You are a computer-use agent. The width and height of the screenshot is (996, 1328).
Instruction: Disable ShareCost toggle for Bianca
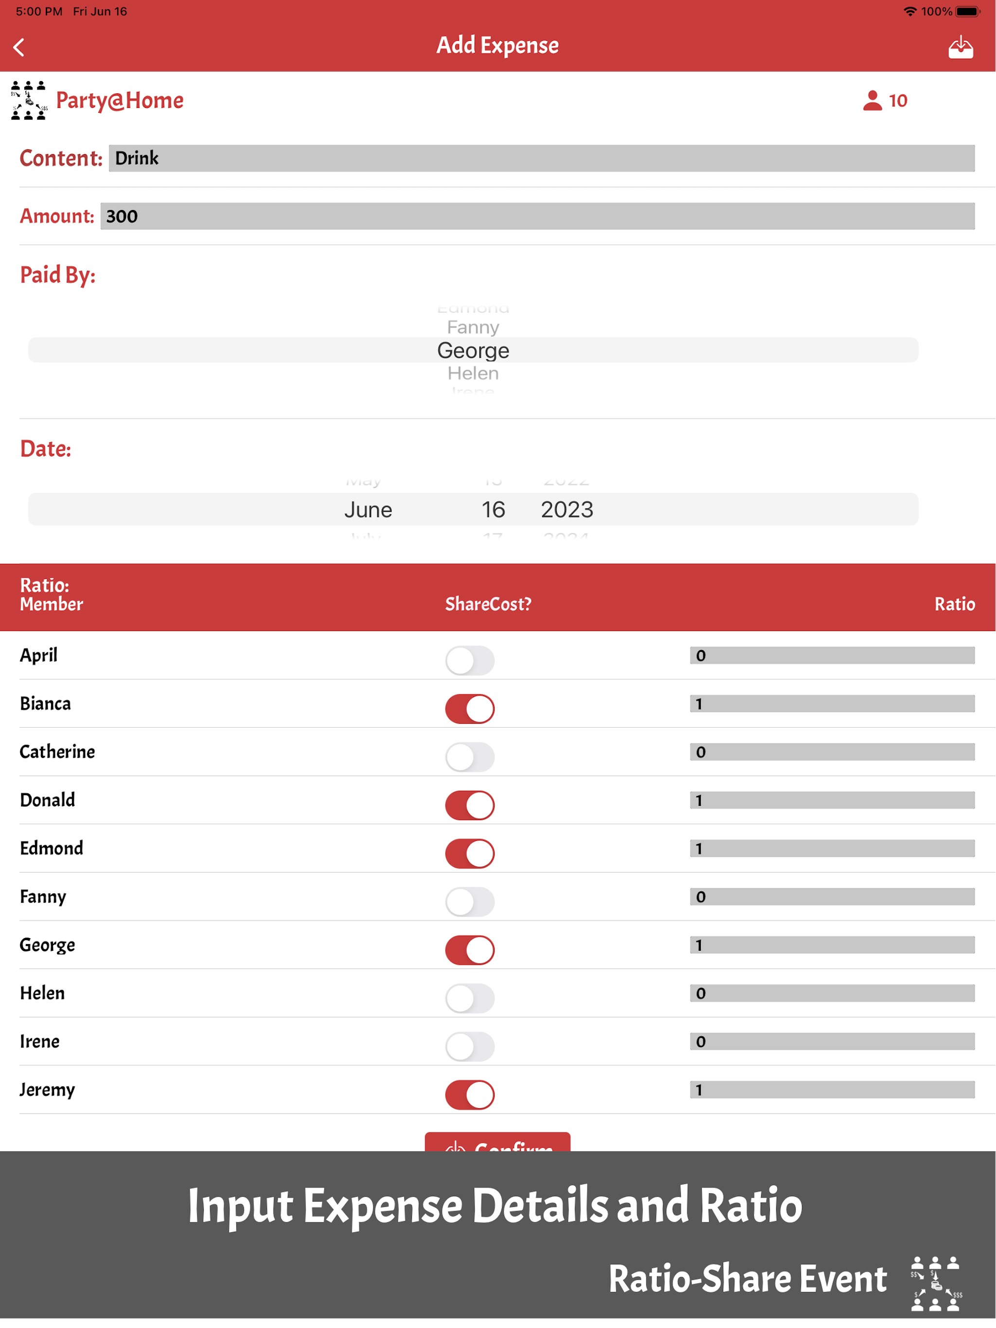point(469,708)
